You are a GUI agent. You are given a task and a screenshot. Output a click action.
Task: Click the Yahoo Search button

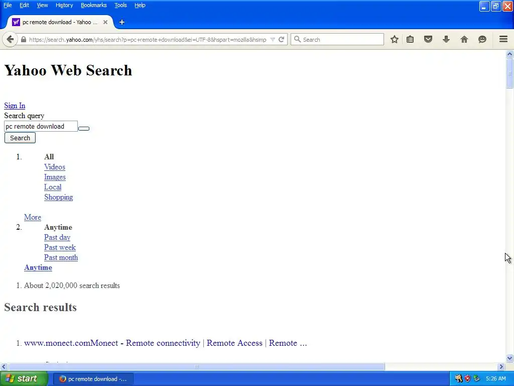(20, 138)
